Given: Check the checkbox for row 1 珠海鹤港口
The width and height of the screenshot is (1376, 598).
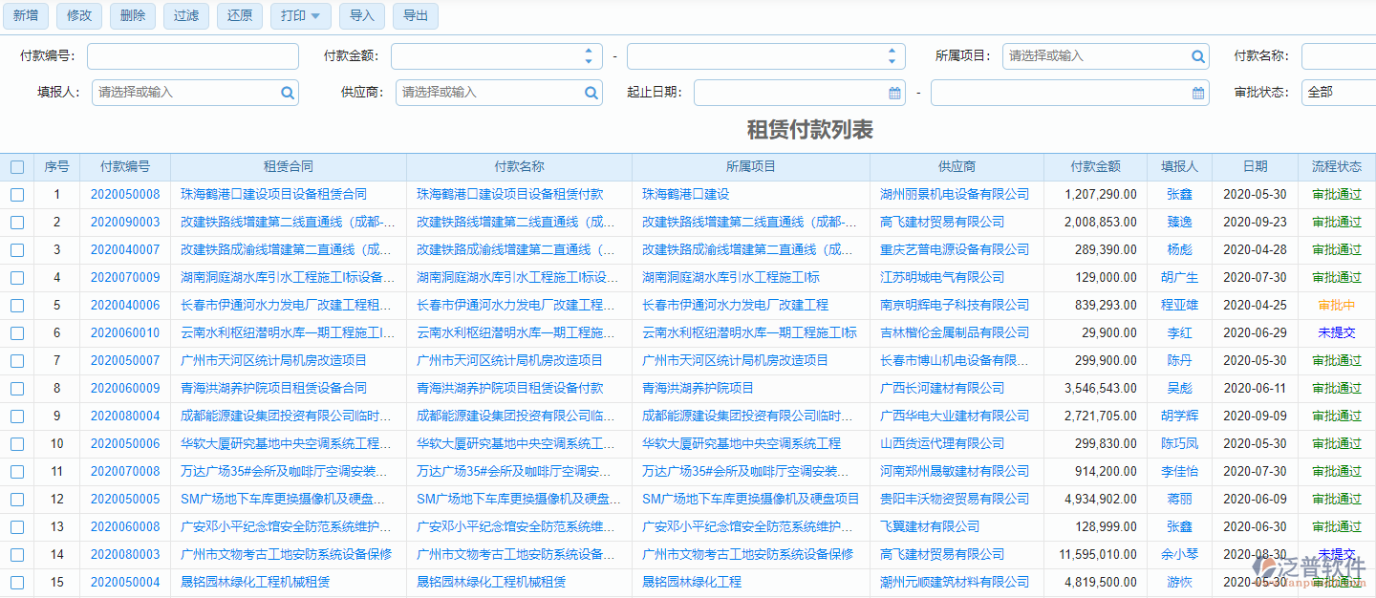Looking at the screenshot, I should [x=16, y=194].
